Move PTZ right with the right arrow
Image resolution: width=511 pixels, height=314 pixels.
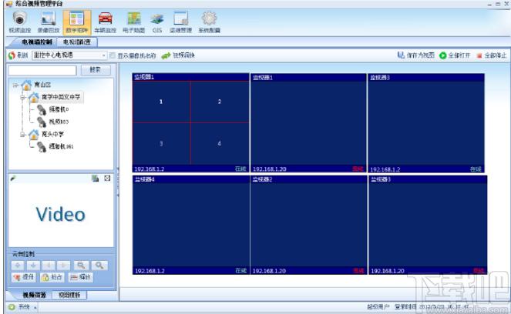coord(64,266)
